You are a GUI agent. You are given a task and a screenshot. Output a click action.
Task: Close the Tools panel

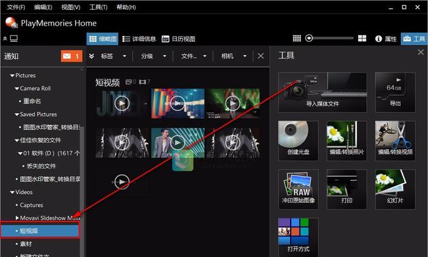tap(421, 52)
